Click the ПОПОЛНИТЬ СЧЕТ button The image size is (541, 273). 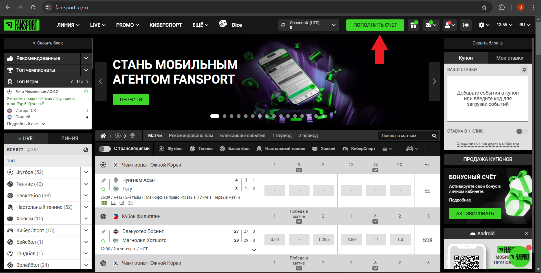pos(375,25)
